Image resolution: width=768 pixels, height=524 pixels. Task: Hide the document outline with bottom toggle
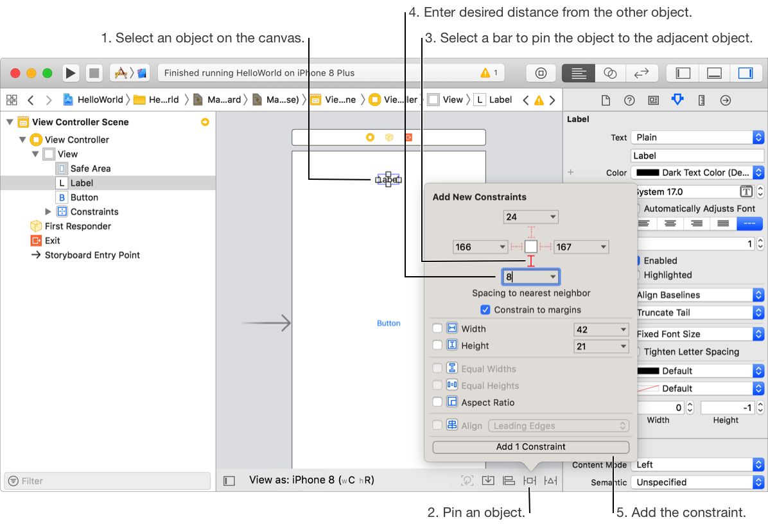[229, 481]
